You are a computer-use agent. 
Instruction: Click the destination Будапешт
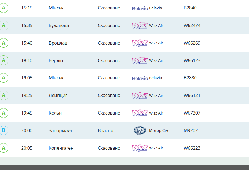click(x=59, y=26)
